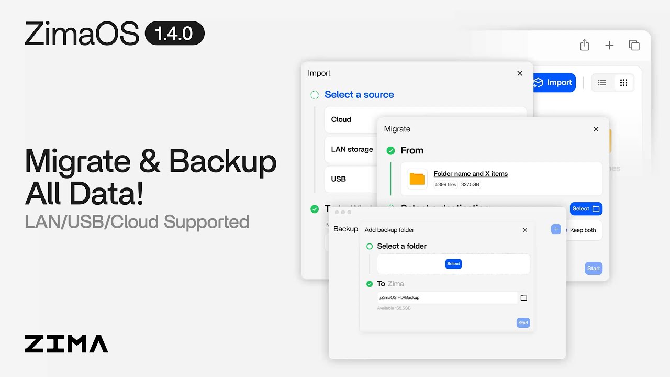Image resolution: width=670 pixels, height=377 pixels.
Task: Click the orange folder icon in Migrate
Action: click(x=417, y=179)
